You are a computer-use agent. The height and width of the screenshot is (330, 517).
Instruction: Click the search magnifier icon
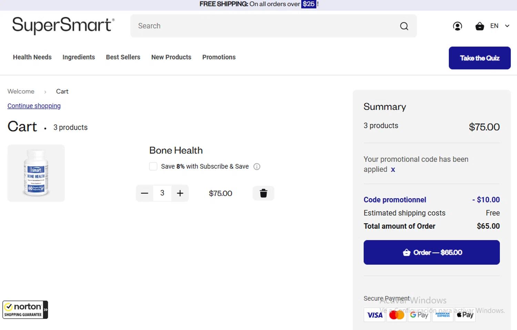pyautogui.click(x=404, y=26)
